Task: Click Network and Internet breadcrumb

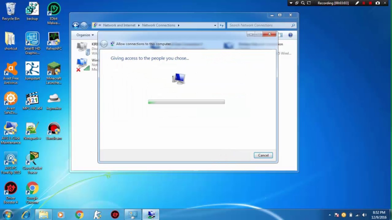Action: tap(119, 25)
